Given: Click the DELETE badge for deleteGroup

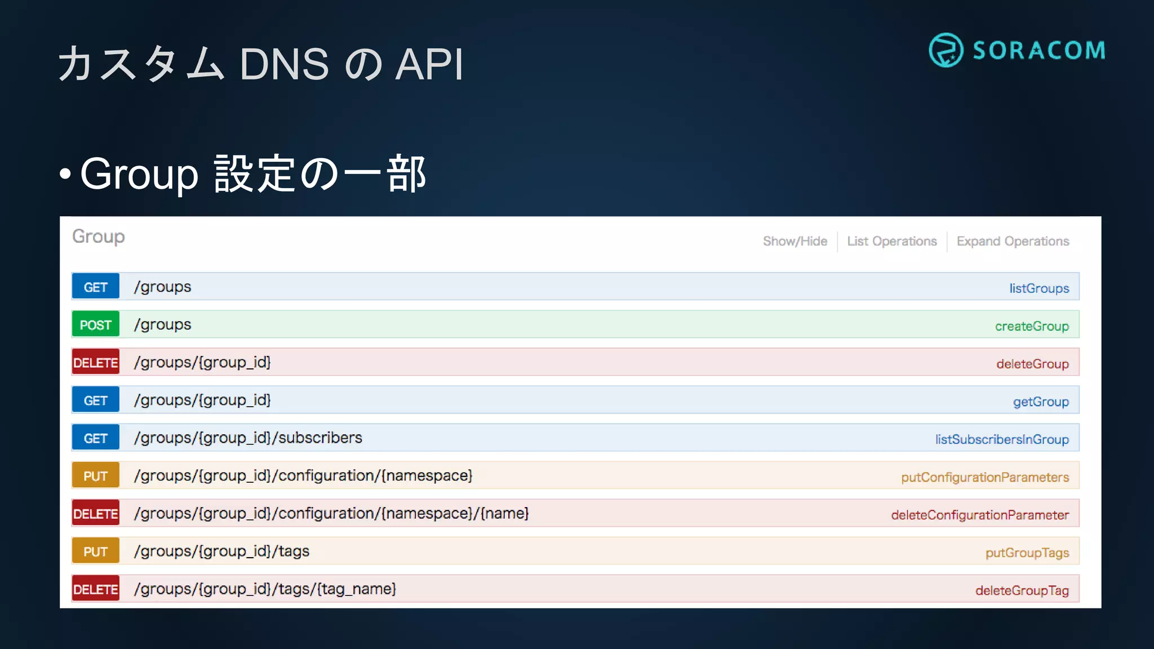Looking at the screenshot, I should click(x=96, y=362).
